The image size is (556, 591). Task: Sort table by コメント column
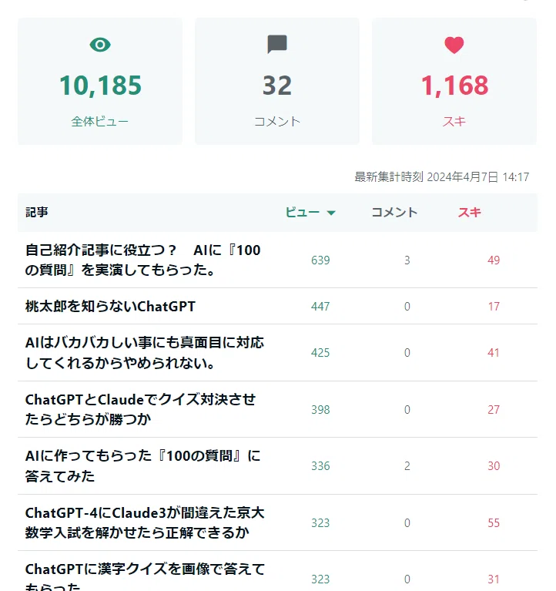coord(394,212)
